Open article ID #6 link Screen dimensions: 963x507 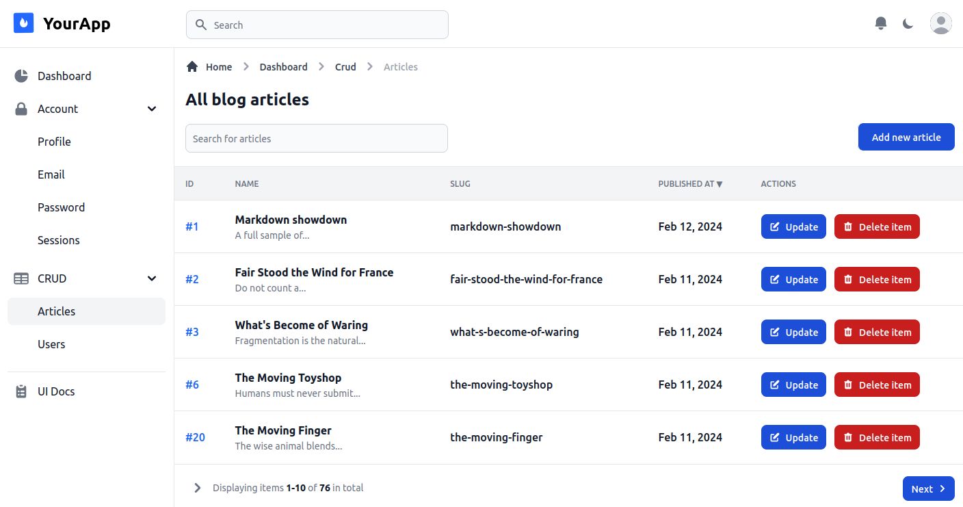192,385
